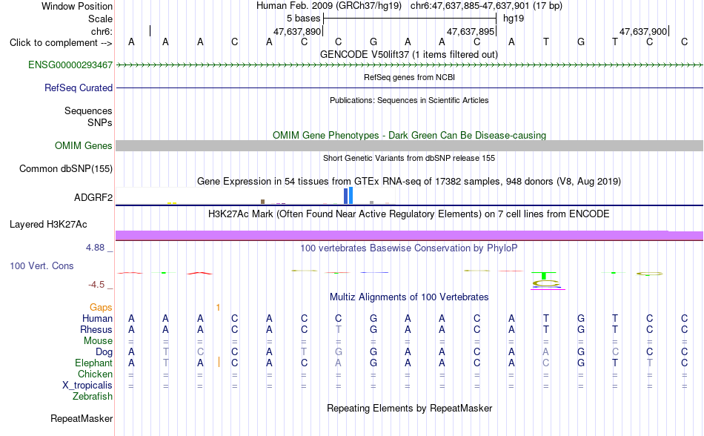704x436 pixels.
Task: Click the Sequences track label
Action: tap(88, 111)
